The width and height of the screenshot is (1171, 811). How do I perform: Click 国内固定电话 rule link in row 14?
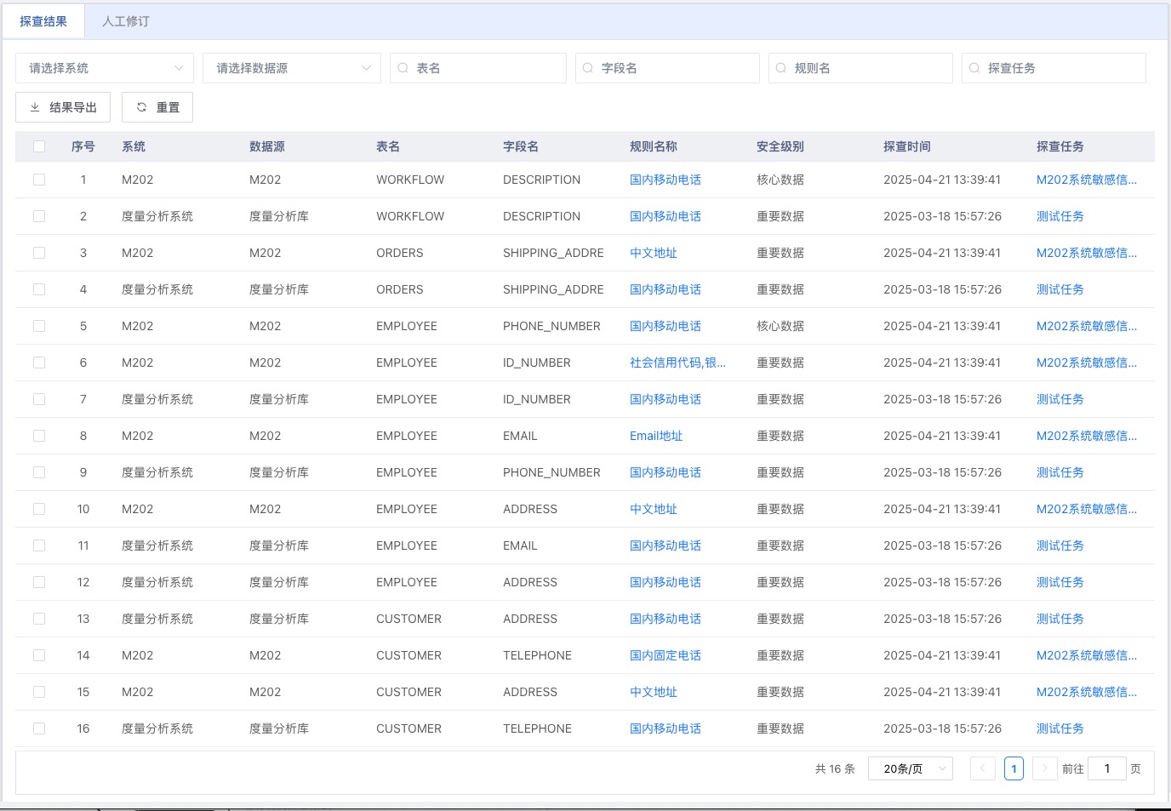point(665,655)
